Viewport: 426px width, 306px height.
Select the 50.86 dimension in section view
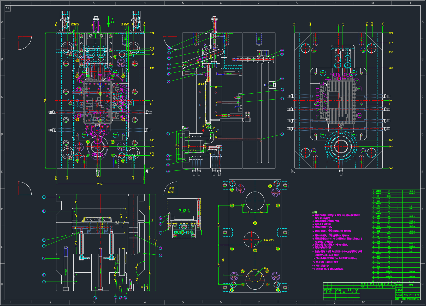tap(201, 84)
